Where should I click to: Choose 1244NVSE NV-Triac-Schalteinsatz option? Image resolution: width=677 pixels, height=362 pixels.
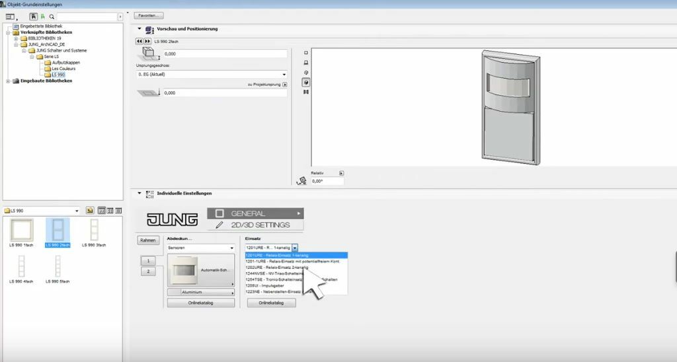[296, 273]
